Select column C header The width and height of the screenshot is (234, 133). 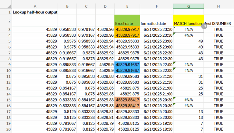tap(86, 6)
